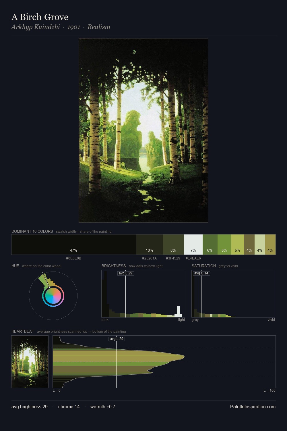Click 'avg brightness 29' in the footer
Viewport: 287px width, 431px height.
click(30, 407)
